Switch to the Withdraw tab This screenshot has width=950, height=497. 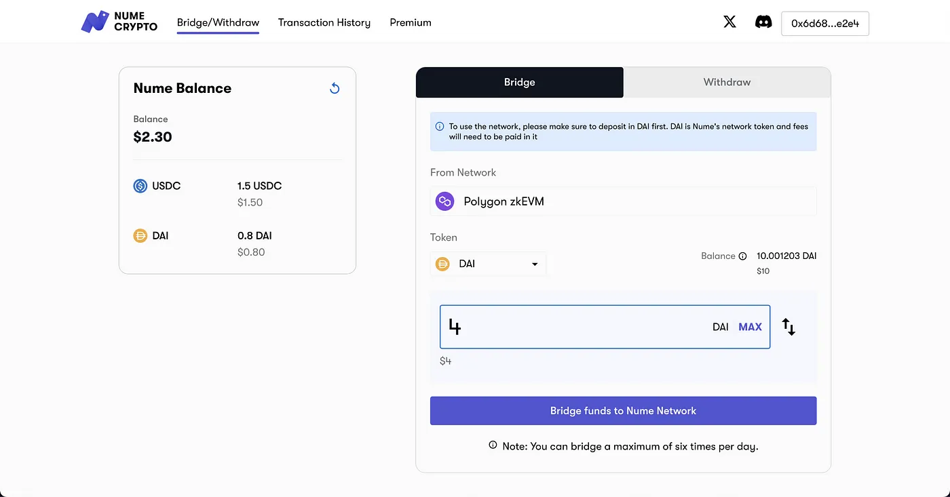click(x=727, y=82)
